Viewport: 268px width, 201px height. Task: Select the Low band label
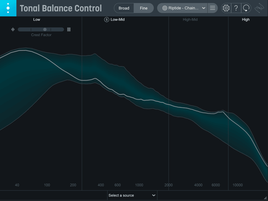point(37,20)
